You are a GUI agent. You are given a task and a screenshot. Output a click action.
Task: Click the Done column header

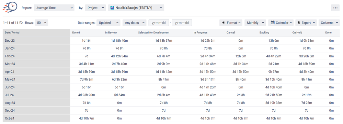pos(328,33)
